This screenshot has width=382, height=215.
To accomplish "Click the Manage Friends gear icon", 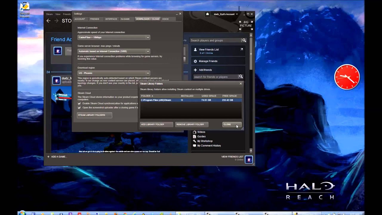I will 195,61.
